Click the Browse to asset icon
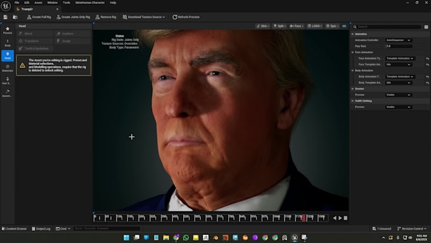The height and width of the screenshot is (243, 431). [x=15, y=17]
